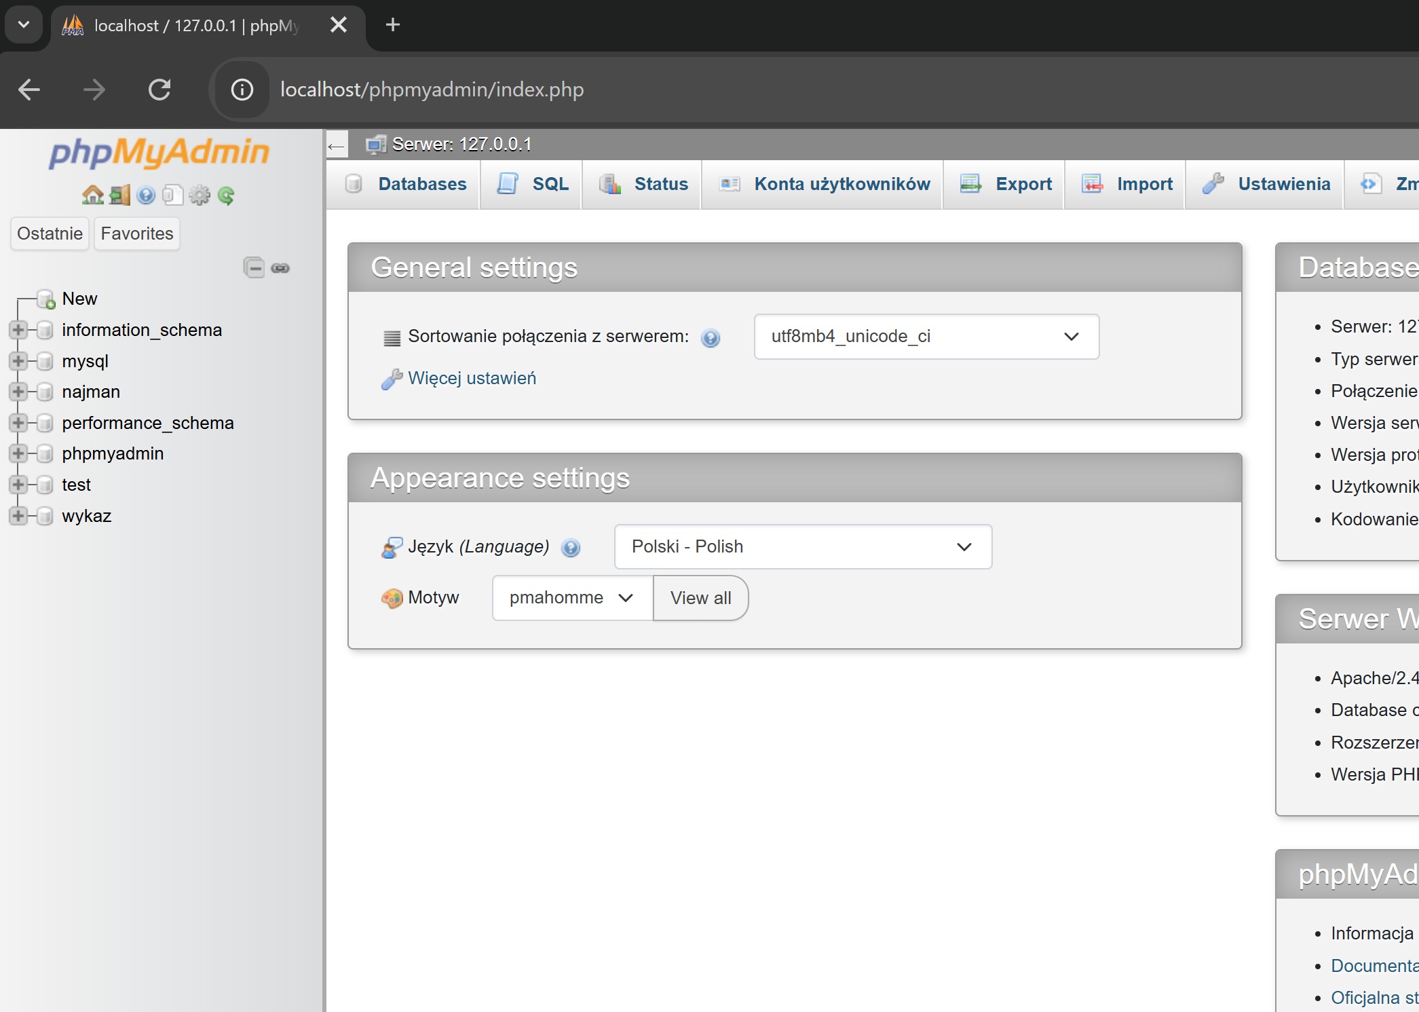Click the View all themes button
This screenshot has height=1012, width=1419.
pyautogui.click(x=700, y=598)
